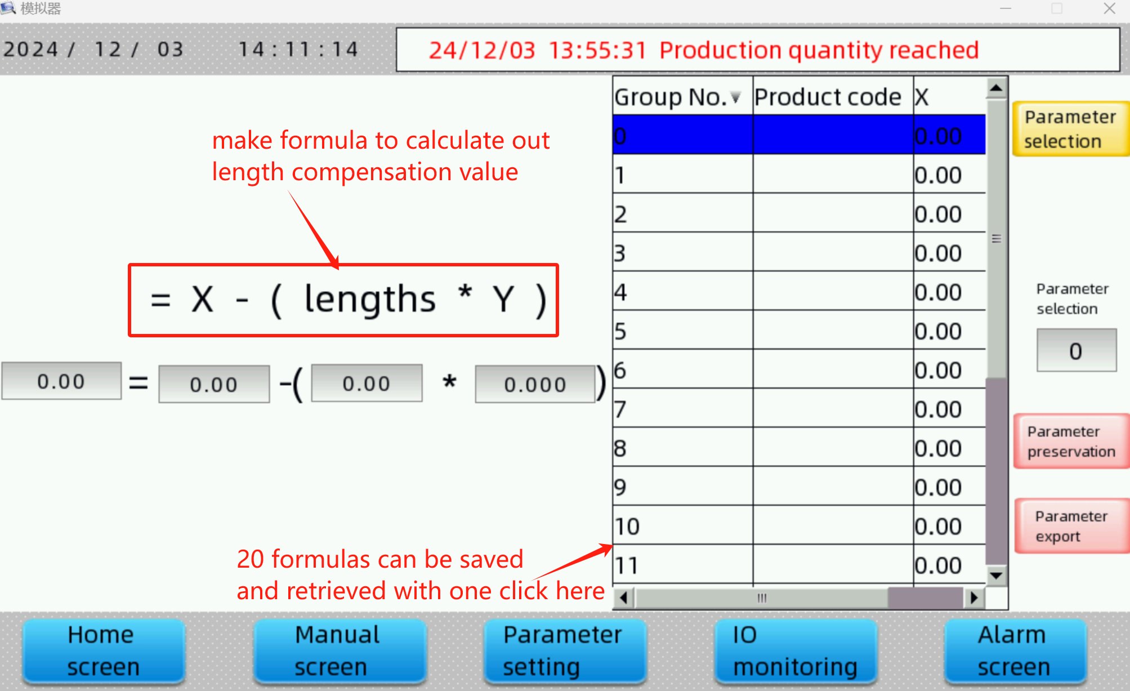Select group number 3 row
Screen dimensions: 1130x691
(800, 252)
